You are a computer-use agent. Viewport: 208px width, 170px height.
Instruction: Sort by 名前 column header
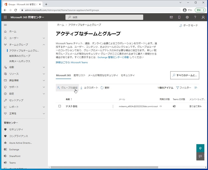coord(69,99)
